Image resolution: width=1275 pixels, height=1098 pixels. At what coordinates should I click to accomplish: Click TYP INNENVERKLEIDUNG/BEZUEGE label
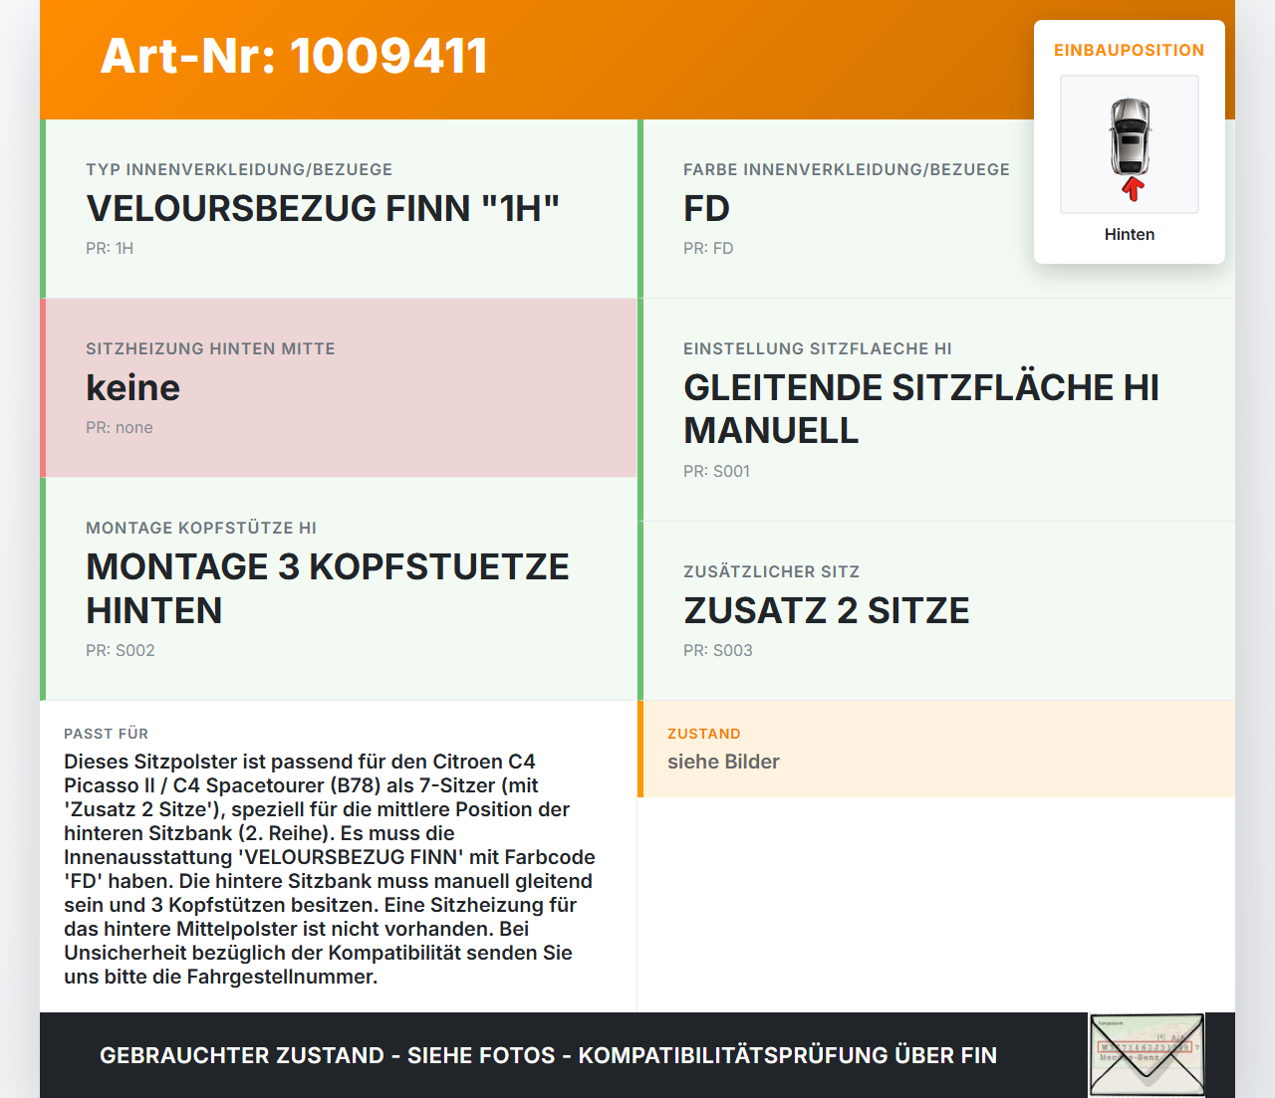[239, 169]
